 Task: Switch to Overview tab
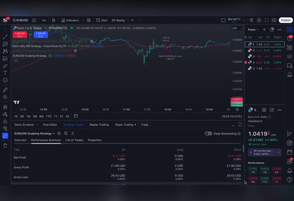click(20, 140)
